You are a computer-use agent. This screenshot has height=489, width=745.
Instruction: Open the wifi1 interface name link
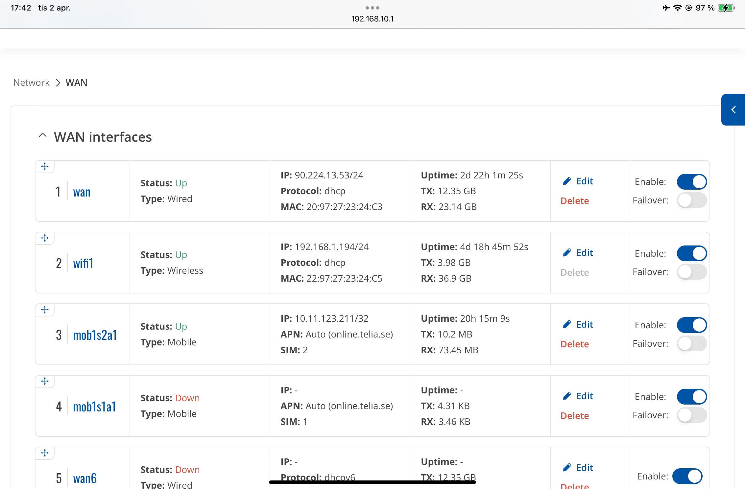tap(83, 264)
